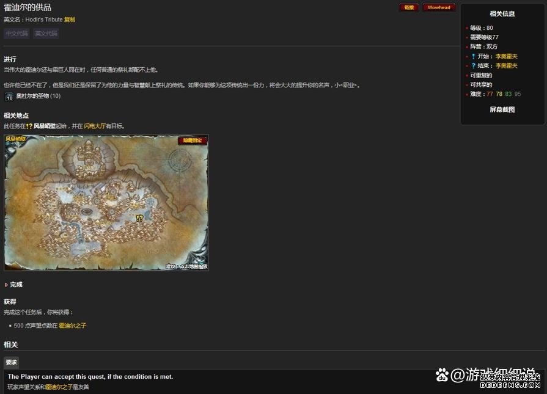Select the 要求 tab
Viewport: 547px width, 394px height.
click(11, 362)
